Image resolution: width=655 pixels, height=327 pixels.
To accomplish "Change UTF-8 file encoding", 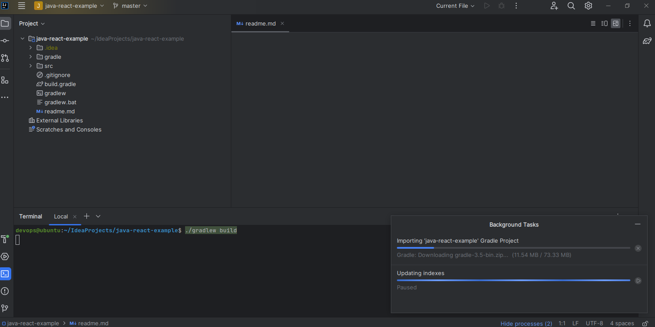I will [594, 323].
